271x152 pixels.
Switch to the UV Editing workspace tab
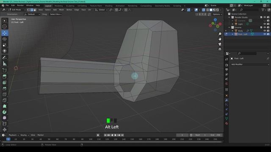click(82, 5)
